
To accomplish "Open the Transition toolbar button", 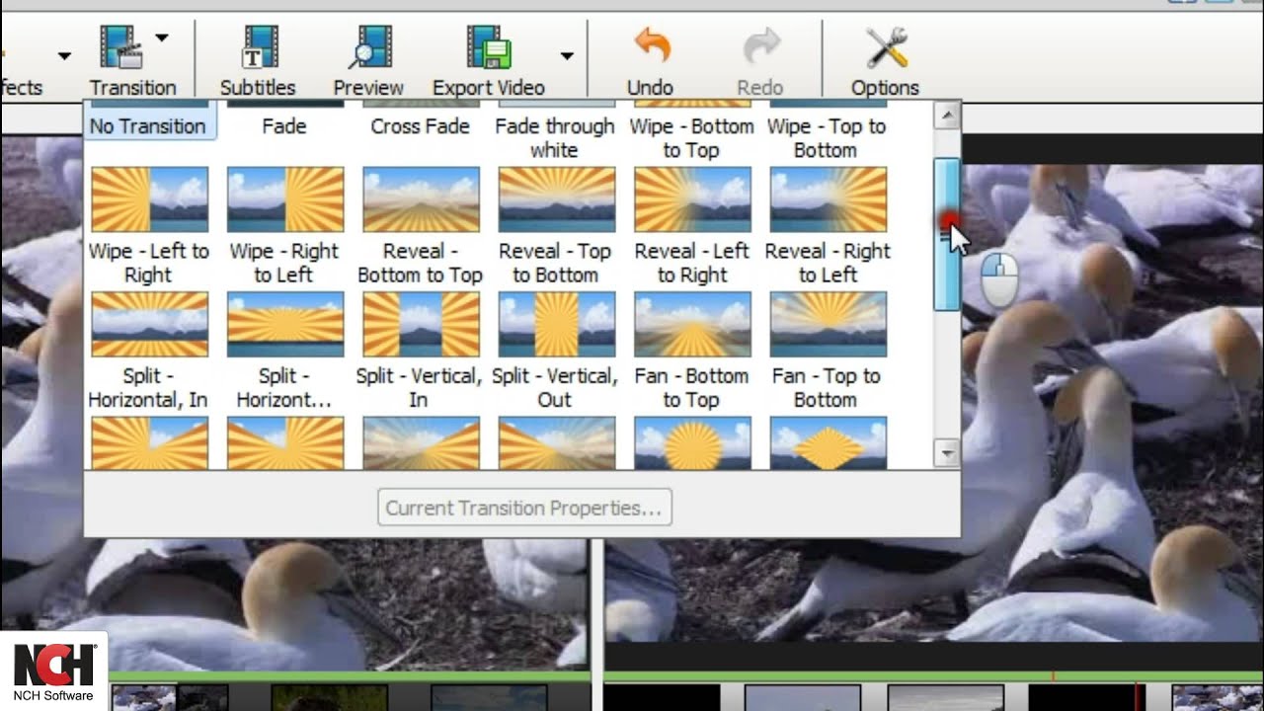I will tap(132, 59).
